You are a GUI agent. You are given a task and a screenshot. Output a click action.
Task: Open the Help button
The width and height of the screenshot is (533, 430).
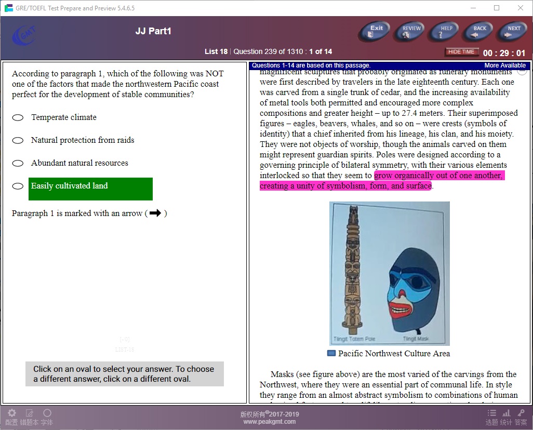click(x=444, y=31)
